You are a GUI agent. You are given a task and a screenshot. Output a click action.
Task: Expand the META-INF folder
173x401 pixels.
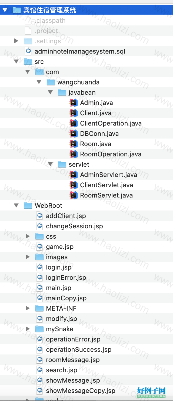point(28,308)
